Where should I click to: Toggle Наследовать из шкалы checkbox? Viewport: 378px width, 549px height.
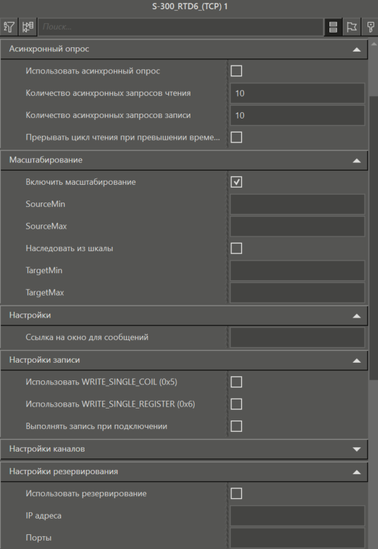click(236, 248)
